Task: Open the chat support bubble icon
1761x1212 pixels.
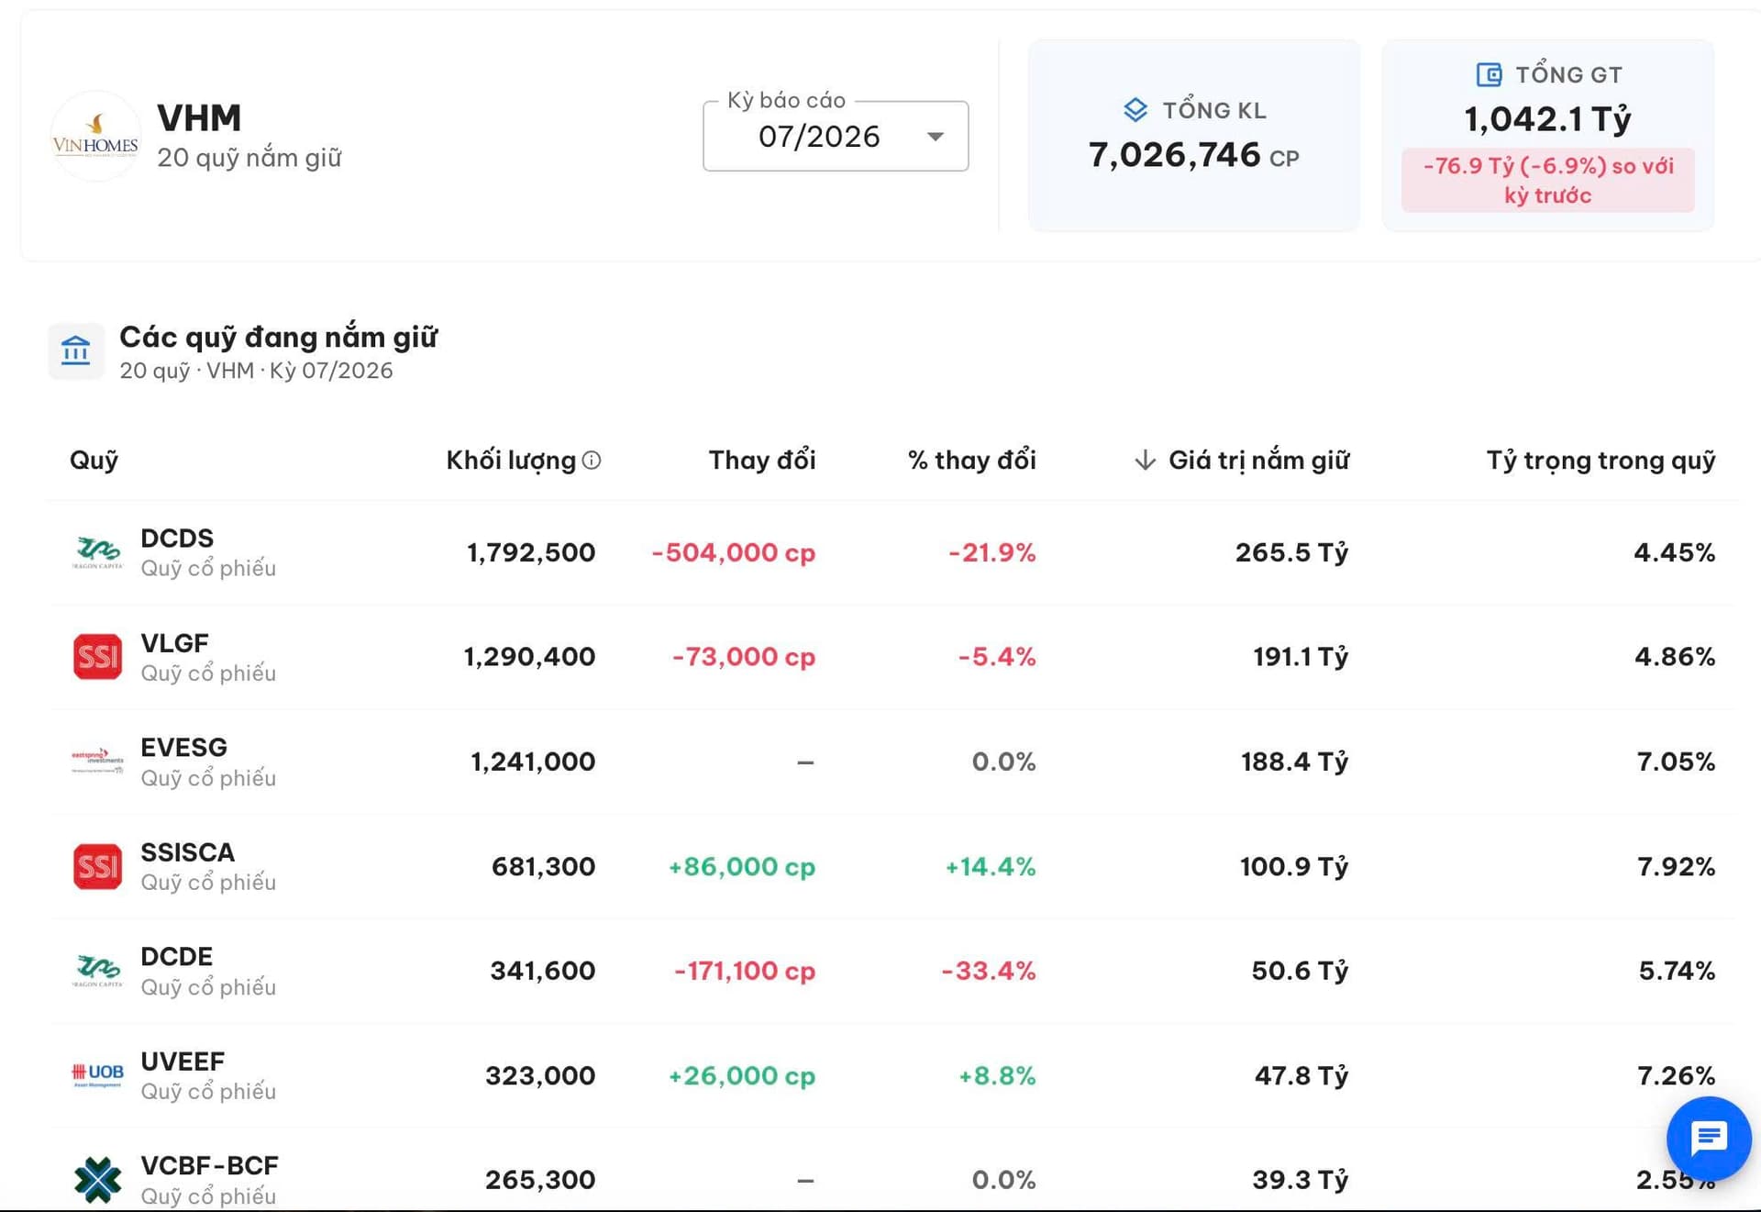Action: (x=1708, y=1139)
